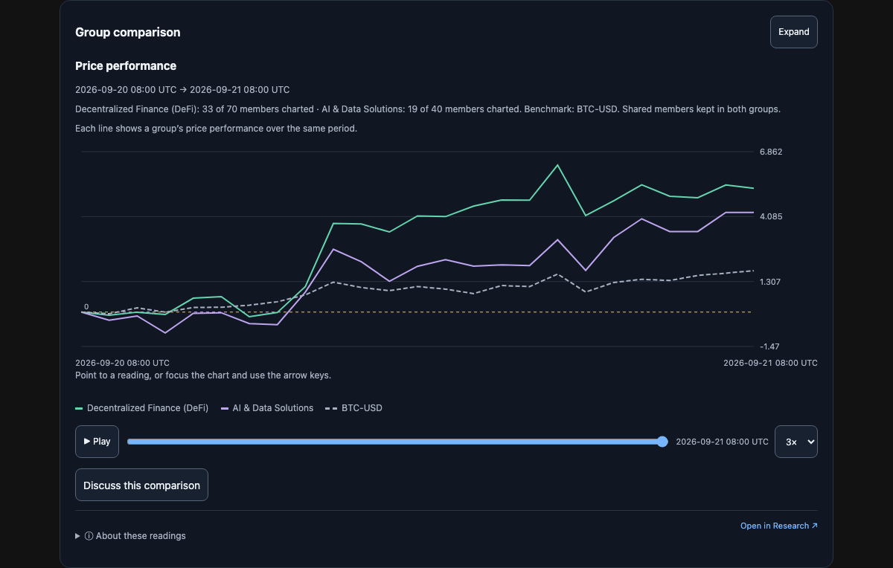Click the Price performance subtitle

point(126,65)
